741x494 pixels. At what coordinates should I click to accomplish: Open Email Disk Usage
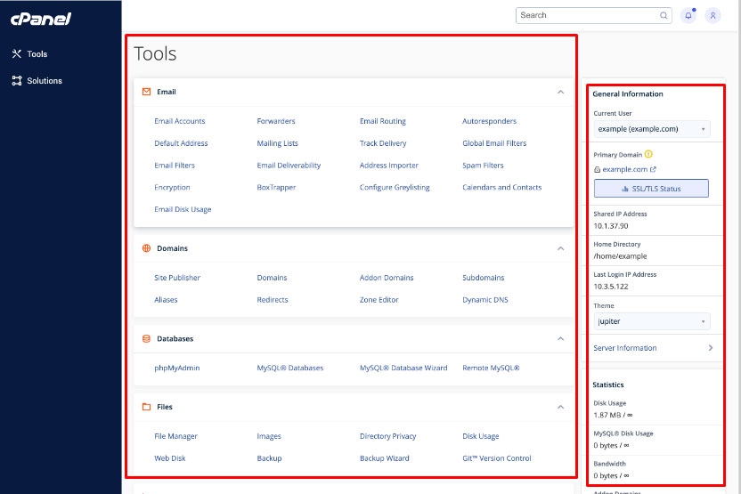(183, 209)
